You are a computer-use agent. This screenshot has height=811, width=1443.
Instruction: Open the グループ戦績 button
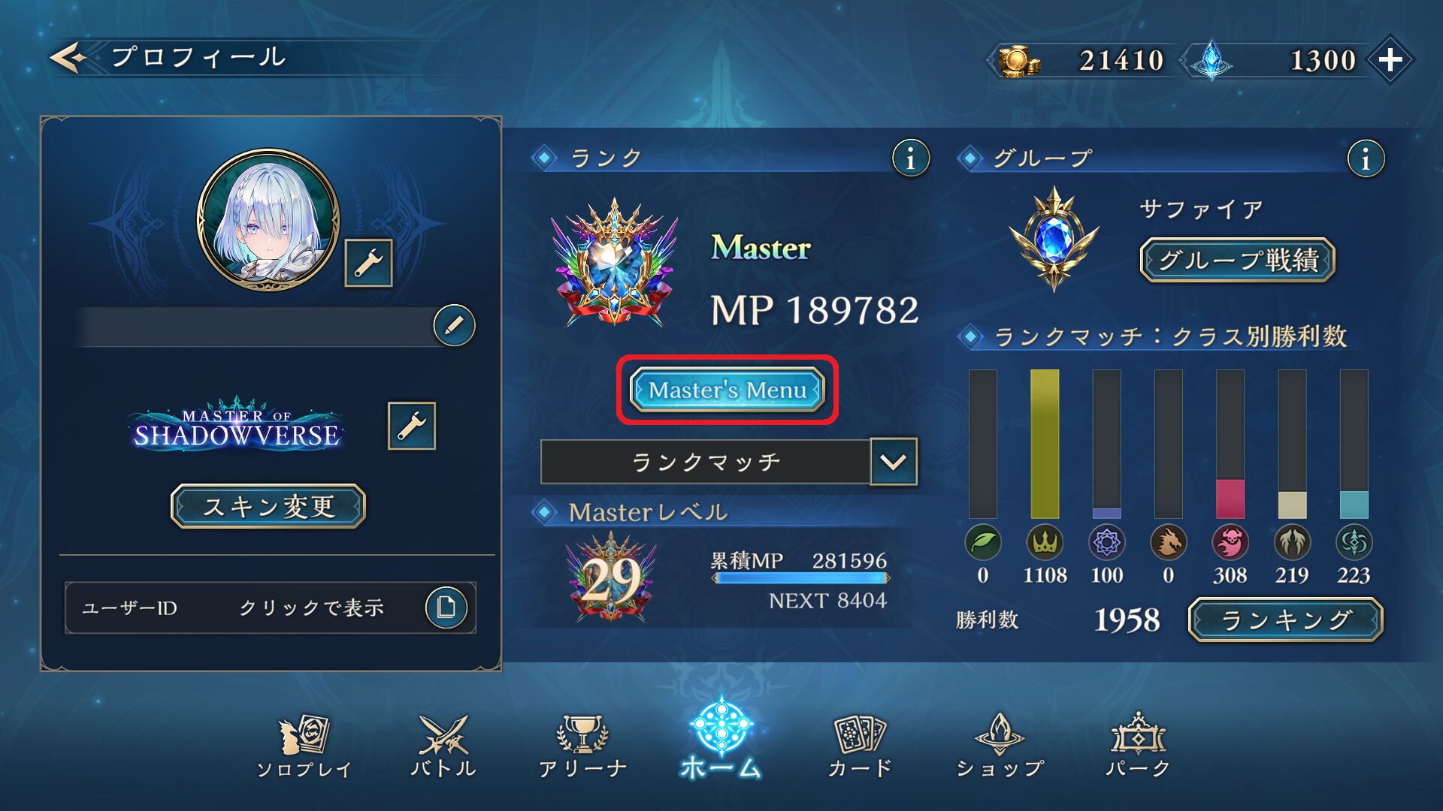[1237, 260]
